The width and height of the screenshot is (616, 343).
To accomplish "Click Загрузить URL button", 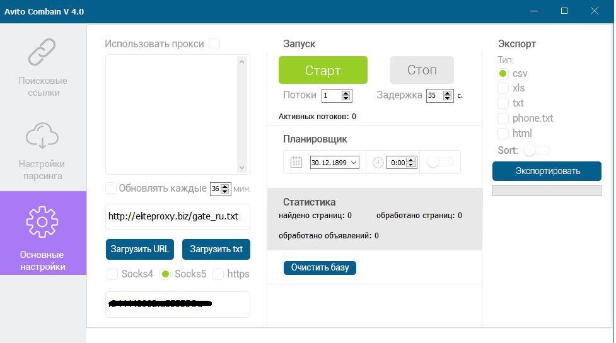I will tap(139, 249).
